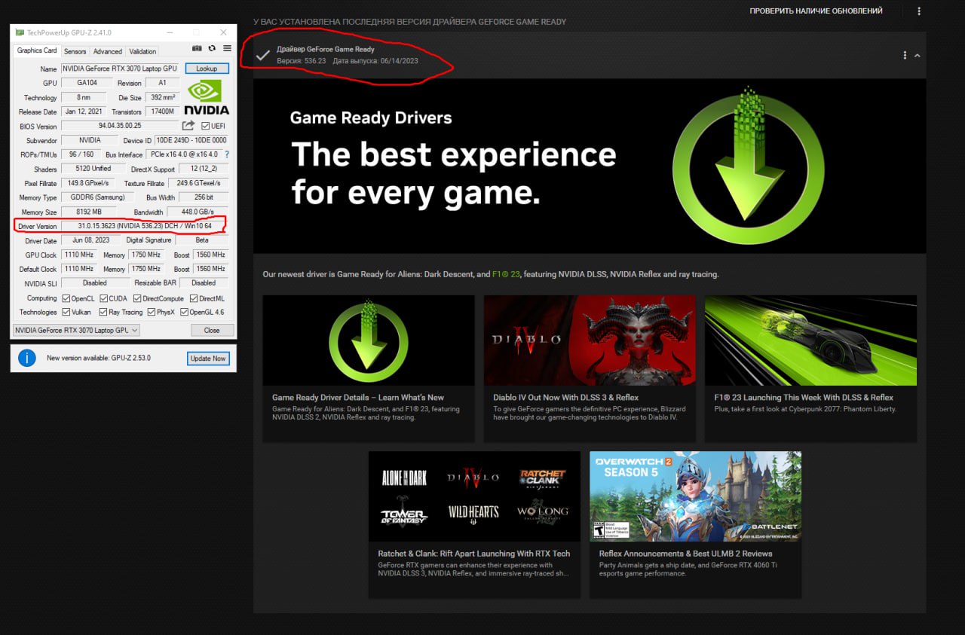The height and width of the screenshot is (635, 965).
Task: Switch to the Sensors tab
Action: point(75,51)
